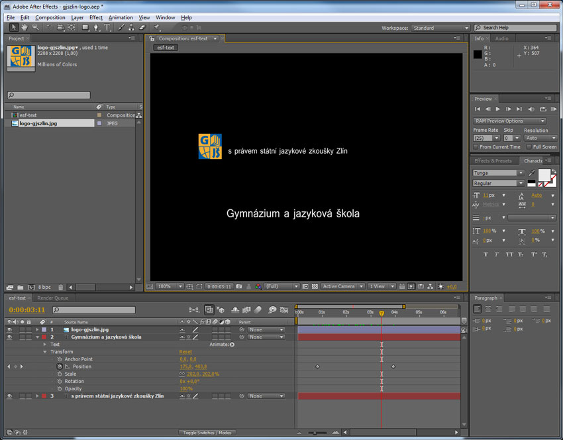Open the viewer magnification 100% dropdown
Screen dimensions: 563x440
tap(170, 287)
